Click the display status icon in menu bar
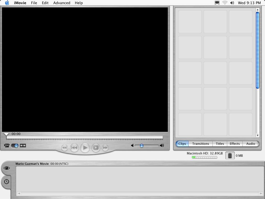This screenshot has height=199, width=265. point(217,3)
